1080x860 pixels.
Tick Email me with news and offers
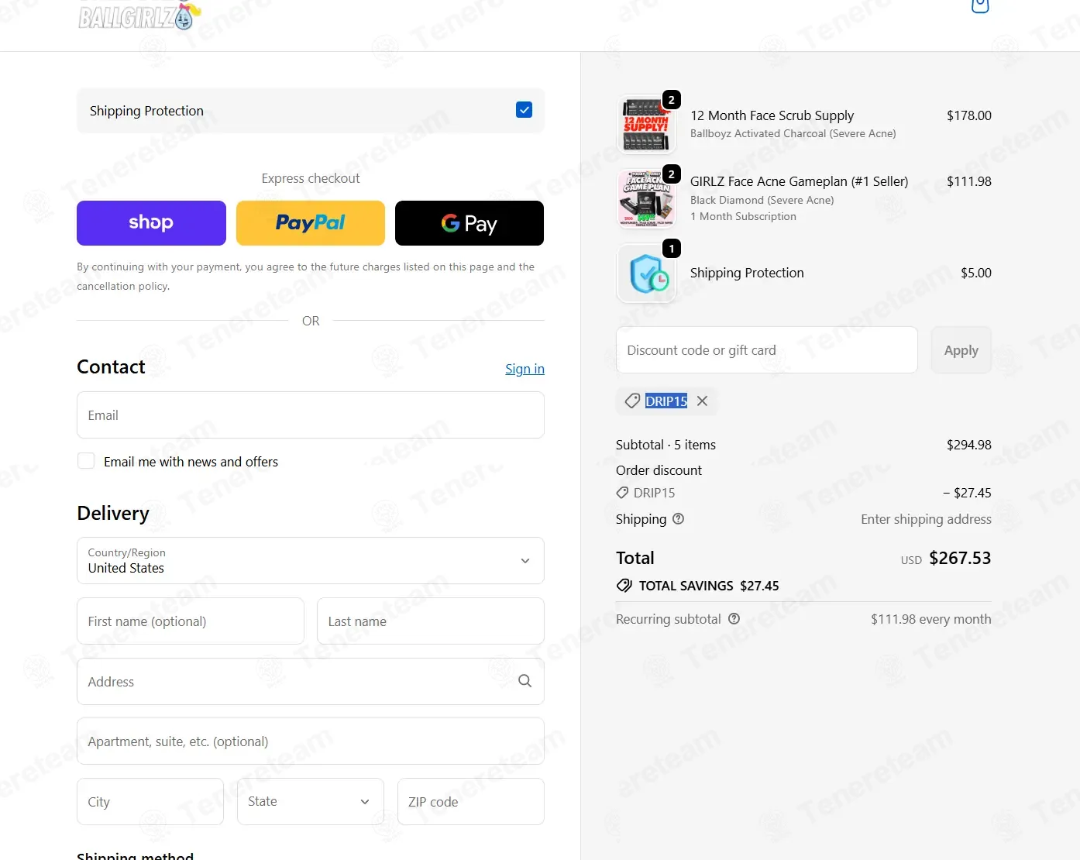[86, 461]
